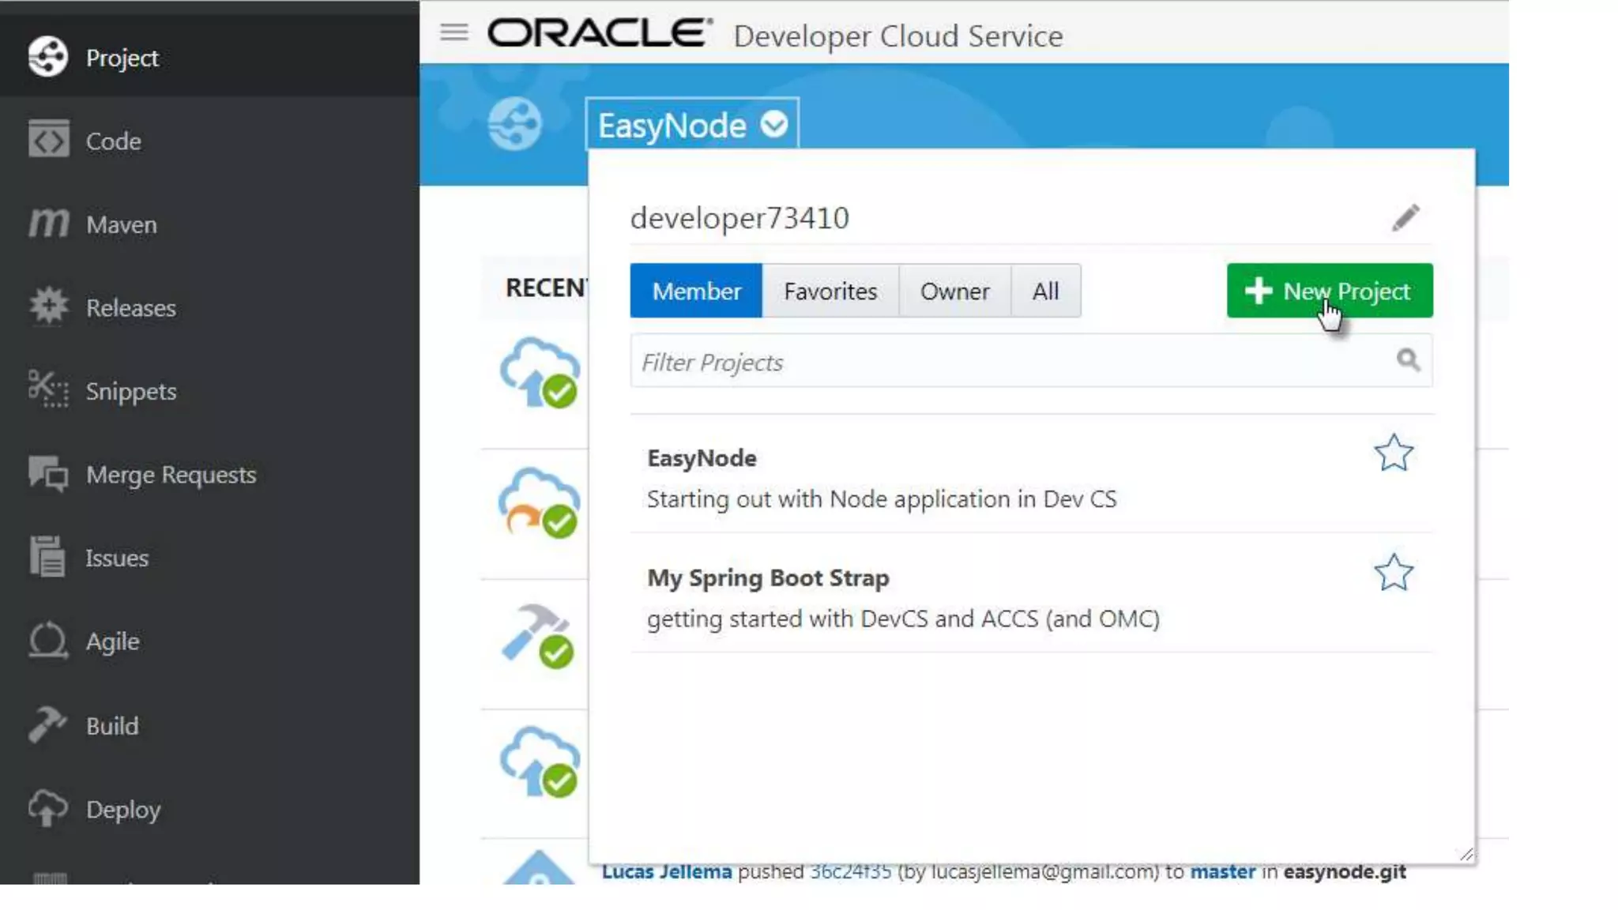Viewport: 1618px width, 910px height.
Task: Toggle the hamburger navigation menu
Action: (x=454, y=33)
